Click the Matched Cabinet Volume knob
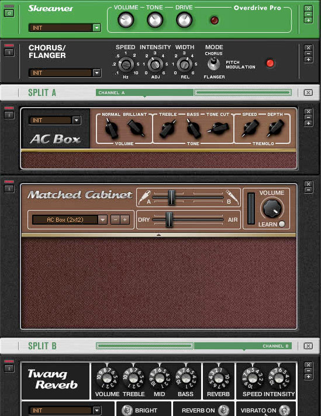 coord(272,208)
